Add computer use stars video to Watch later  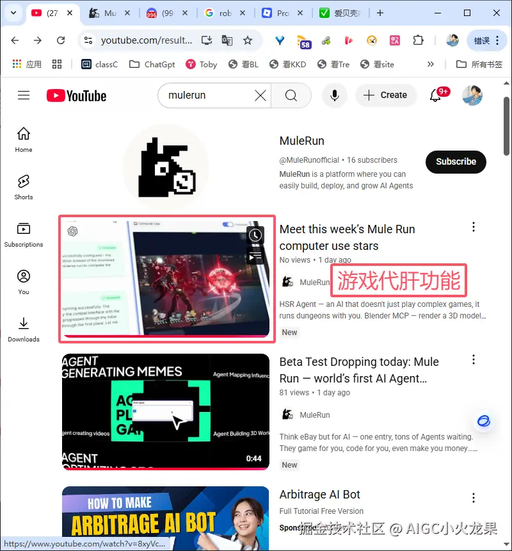tap(255, 235)
